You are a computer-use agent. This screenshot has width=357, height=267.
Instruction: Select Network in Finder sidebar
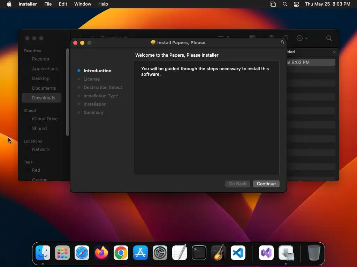click(40, 149)
